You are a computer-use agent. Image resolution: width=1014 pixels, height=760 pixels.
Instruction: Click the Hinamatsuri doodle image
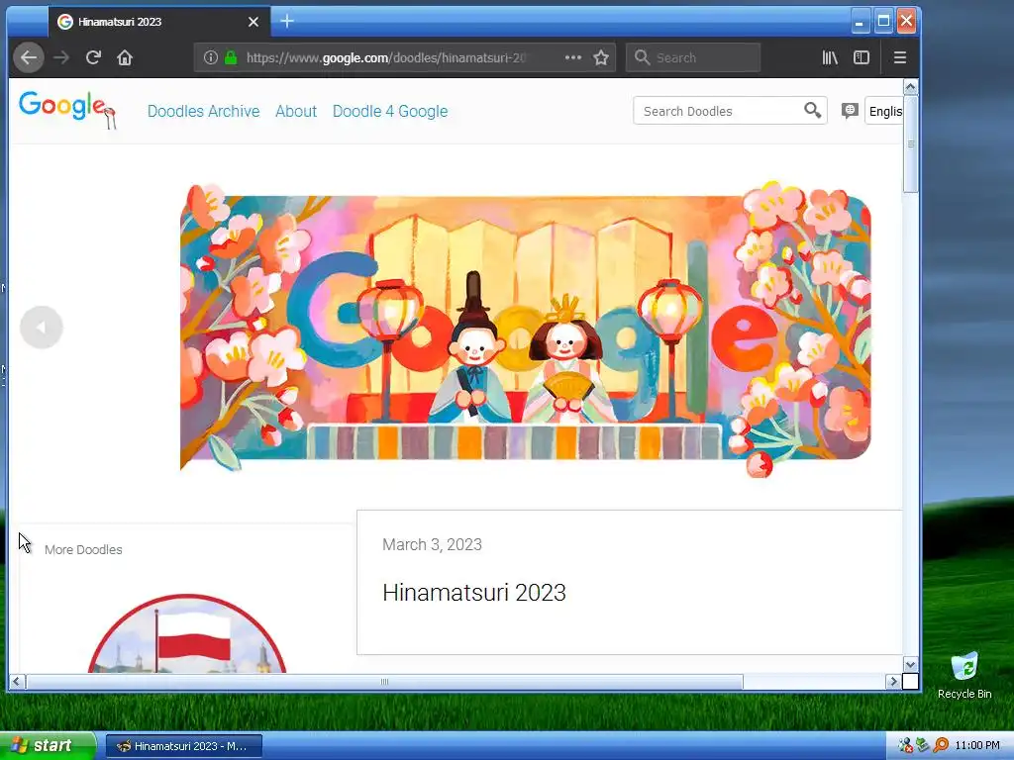tap(525, 329)
